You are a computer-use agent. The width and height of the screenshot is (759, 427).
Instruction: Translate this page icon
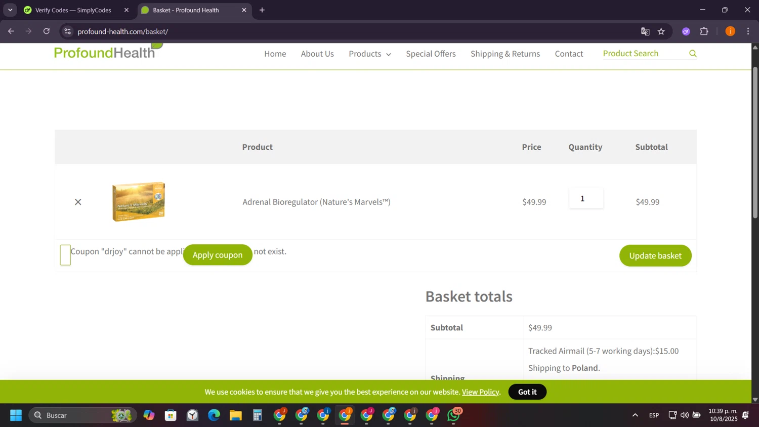coord(645,31)
